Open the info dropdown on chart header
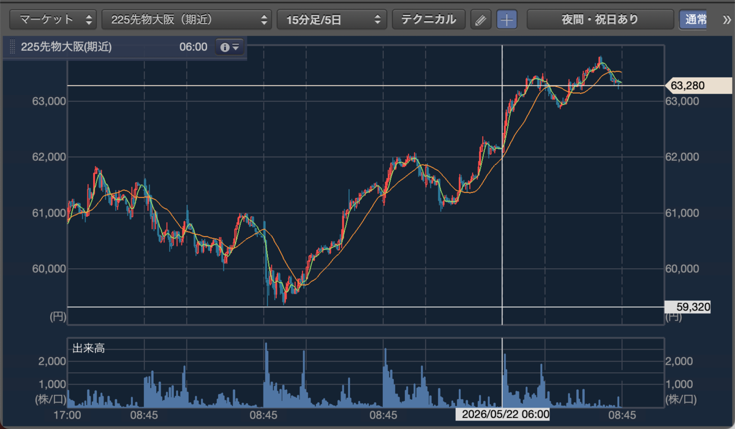Screen dimensions: 735x429 point(230,47)
